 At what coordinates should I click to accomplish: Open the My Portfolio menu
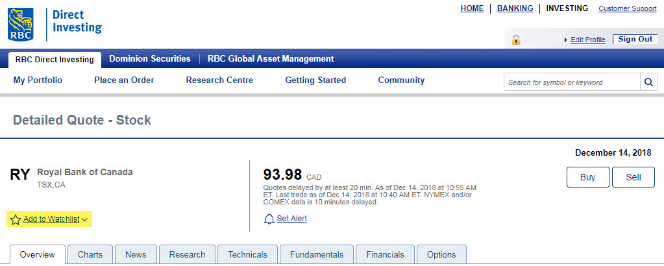coord(38,80)
